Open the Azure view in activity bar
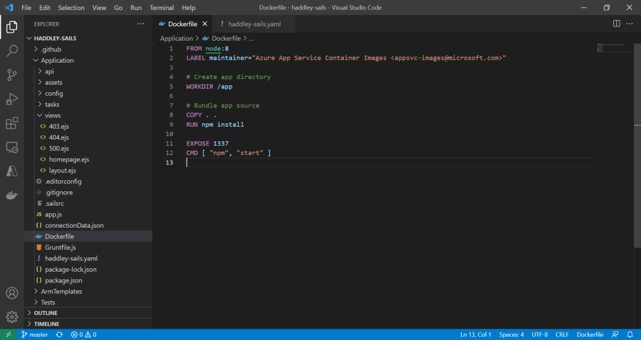This screenshot has height=340, width=641. click(x=11, y=171)
